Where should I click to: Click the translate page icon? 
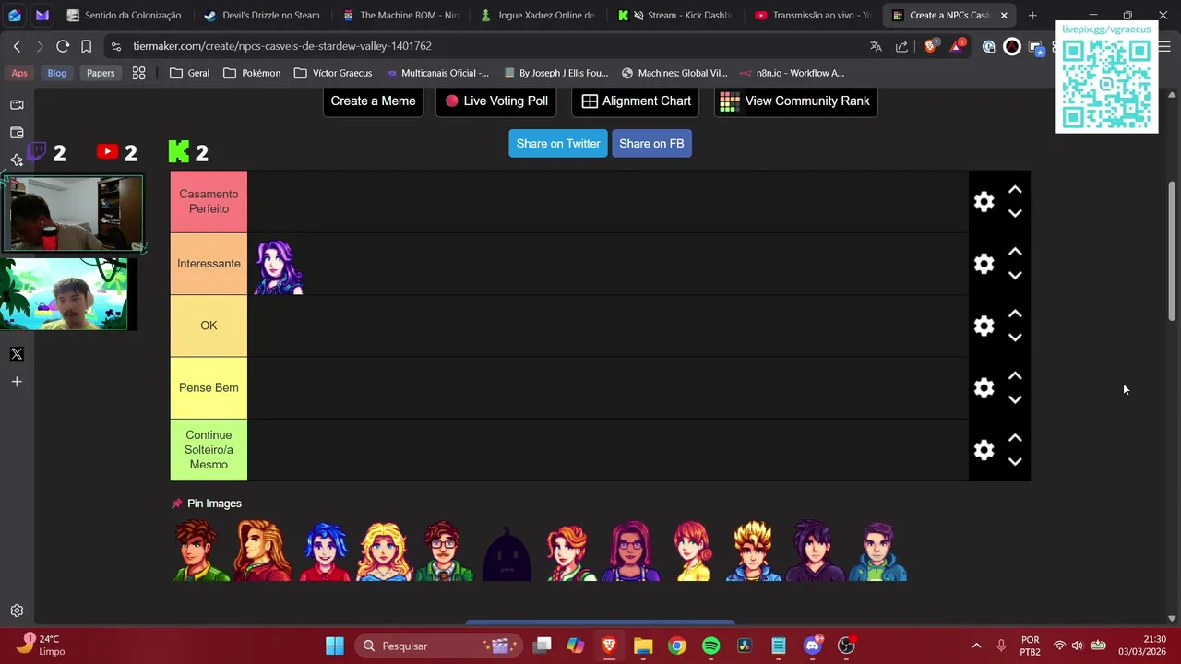[876, 46]
